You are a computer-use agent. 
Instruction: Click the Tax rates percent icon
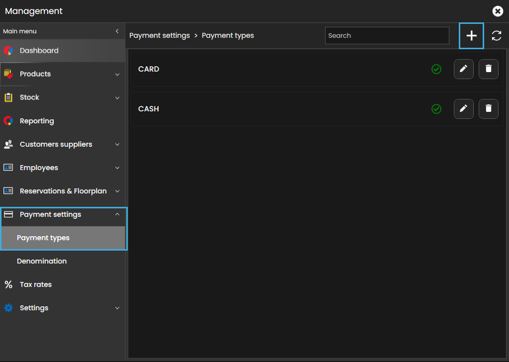pos(8,284)
